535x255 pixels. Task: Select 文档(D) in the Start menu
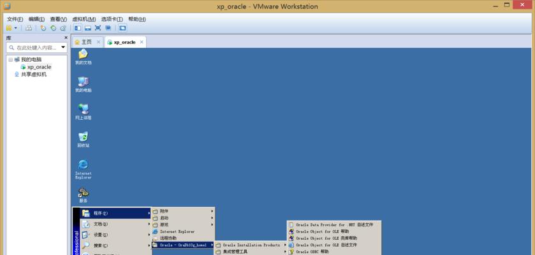point(115,224)
